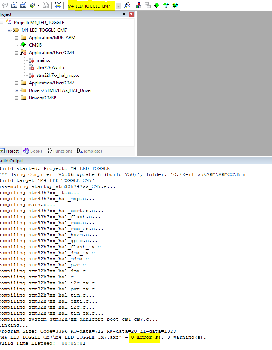Screen dimensions: 272x350
Task: Click the Build Output panel title bar
Action: pos(136,161)
